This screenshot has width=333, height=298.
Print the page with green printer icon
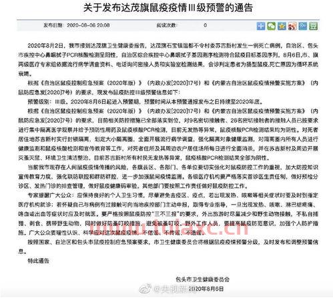point(314,26)
